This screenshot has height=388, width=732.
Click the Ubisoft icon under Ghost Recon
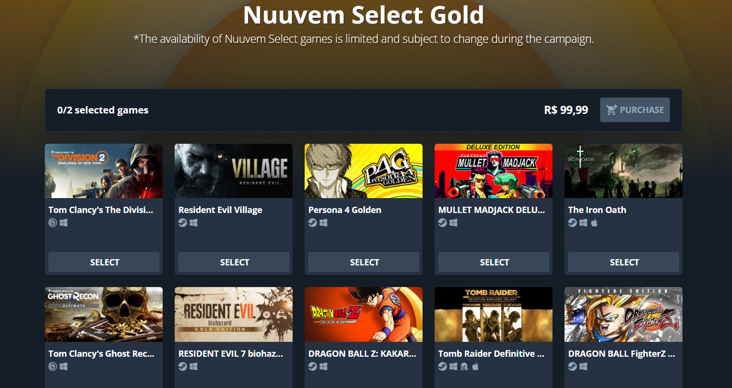click(53, 366)
